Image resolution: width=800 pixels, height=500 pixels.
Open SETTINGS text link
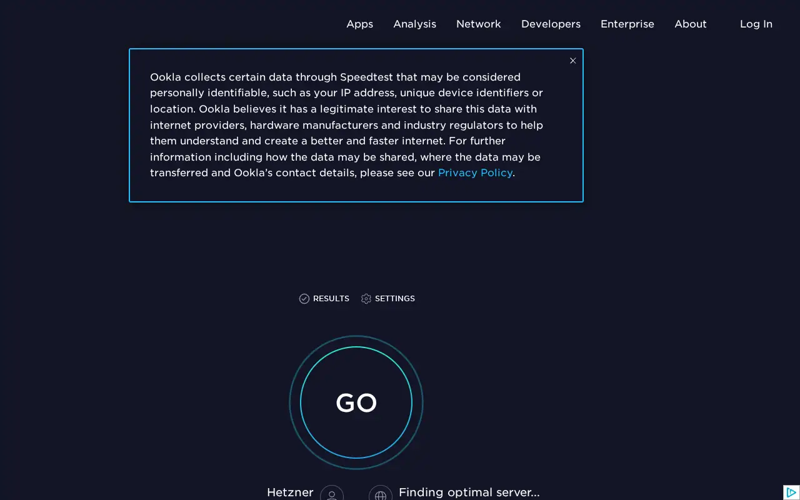tap(395, 299)
